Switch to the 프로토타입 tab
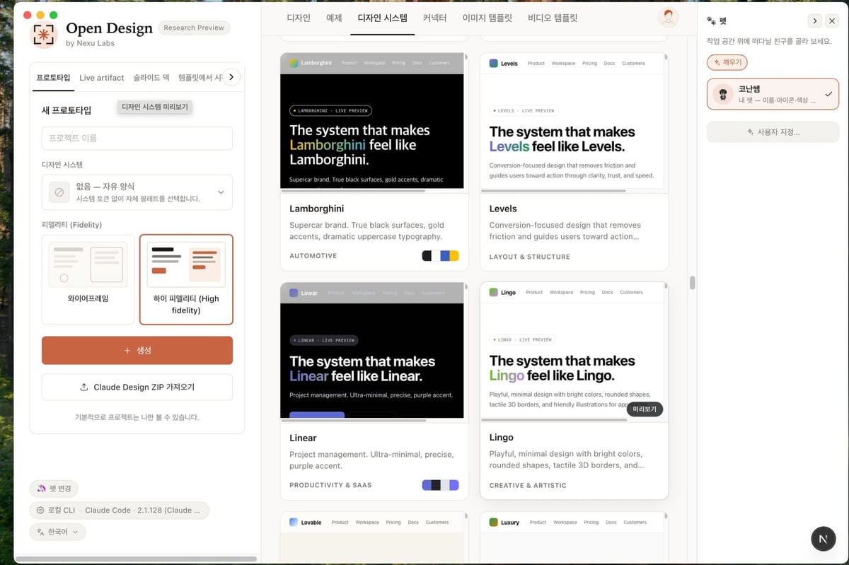Image resolution: width=849 pixels, height=565 pixels. pos(53,78)
